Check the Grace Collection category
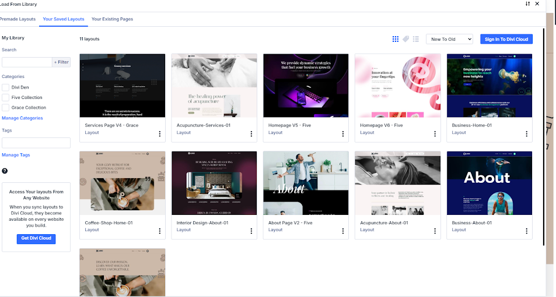The image size is (556, 297). click(5, 108)
